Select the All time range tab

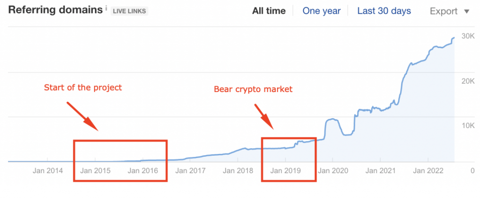269,11
